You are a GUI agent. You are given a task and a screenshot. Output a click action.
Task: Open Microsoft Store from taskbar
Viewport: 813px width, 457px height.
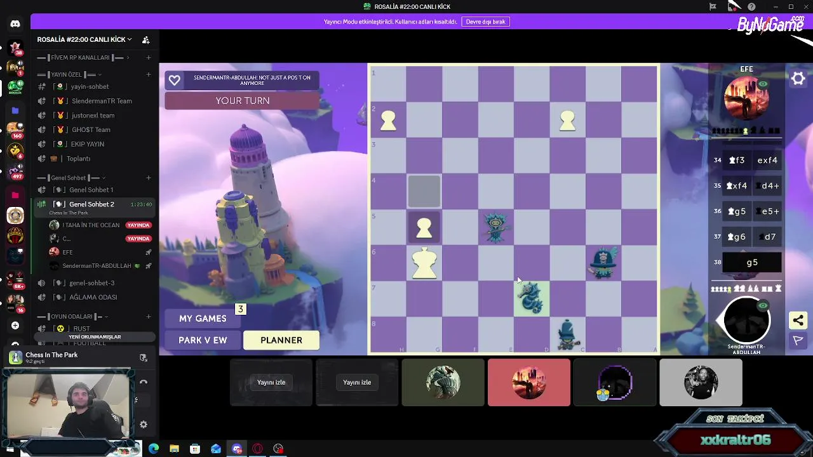click(195, 449)
